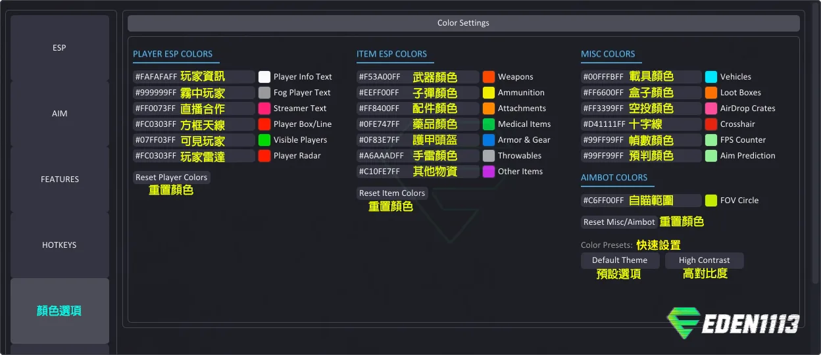Click the Armor & Gear blue swatch
Screen dimensions: 821x355
coord(489,140)
